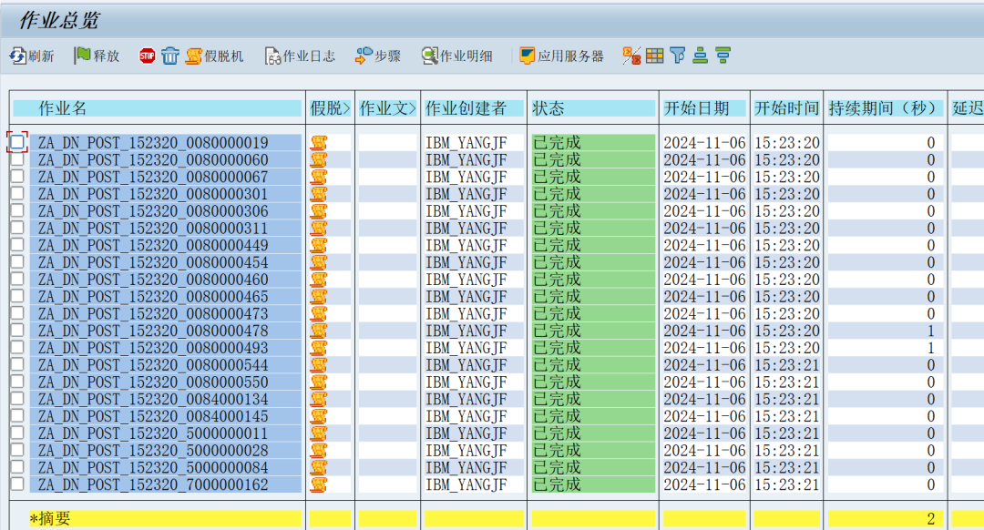
Task: Click the 作业文> column header
Action: tap(388, 108)
